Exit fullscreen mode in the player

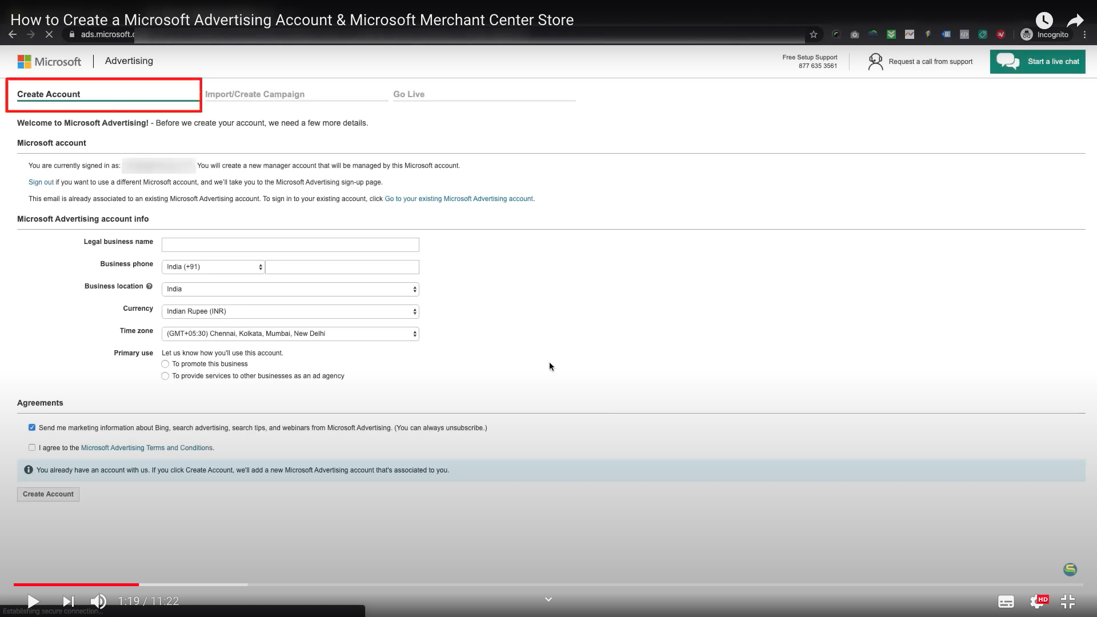click(x=1067, y=602)
